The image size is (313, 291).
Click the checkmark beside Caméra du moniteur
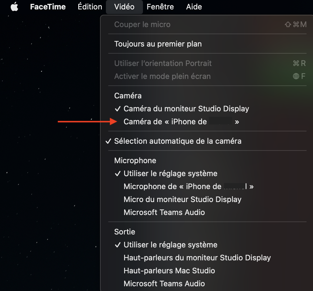118,109
